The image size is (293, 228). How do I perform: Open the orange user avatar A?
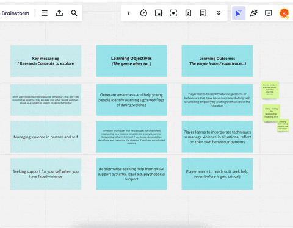(284, 13)
